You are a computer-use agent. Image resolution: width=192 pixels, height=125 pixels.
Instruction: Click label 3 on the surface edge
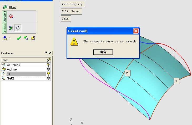(x=176, y=81)
